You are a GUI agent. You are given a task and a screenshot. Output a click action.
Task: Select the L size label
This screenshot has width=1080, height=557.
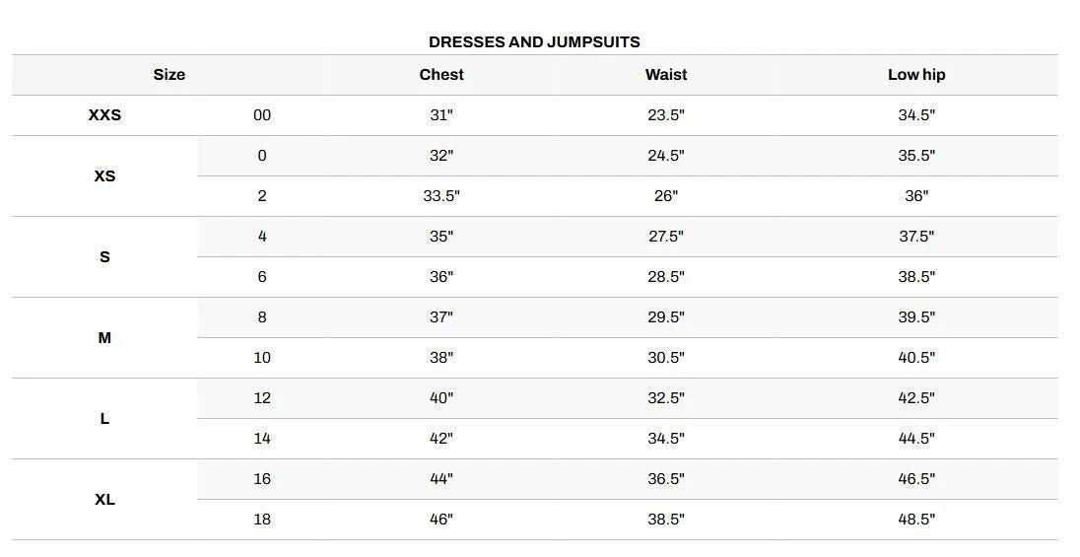[x=104, y=419]
